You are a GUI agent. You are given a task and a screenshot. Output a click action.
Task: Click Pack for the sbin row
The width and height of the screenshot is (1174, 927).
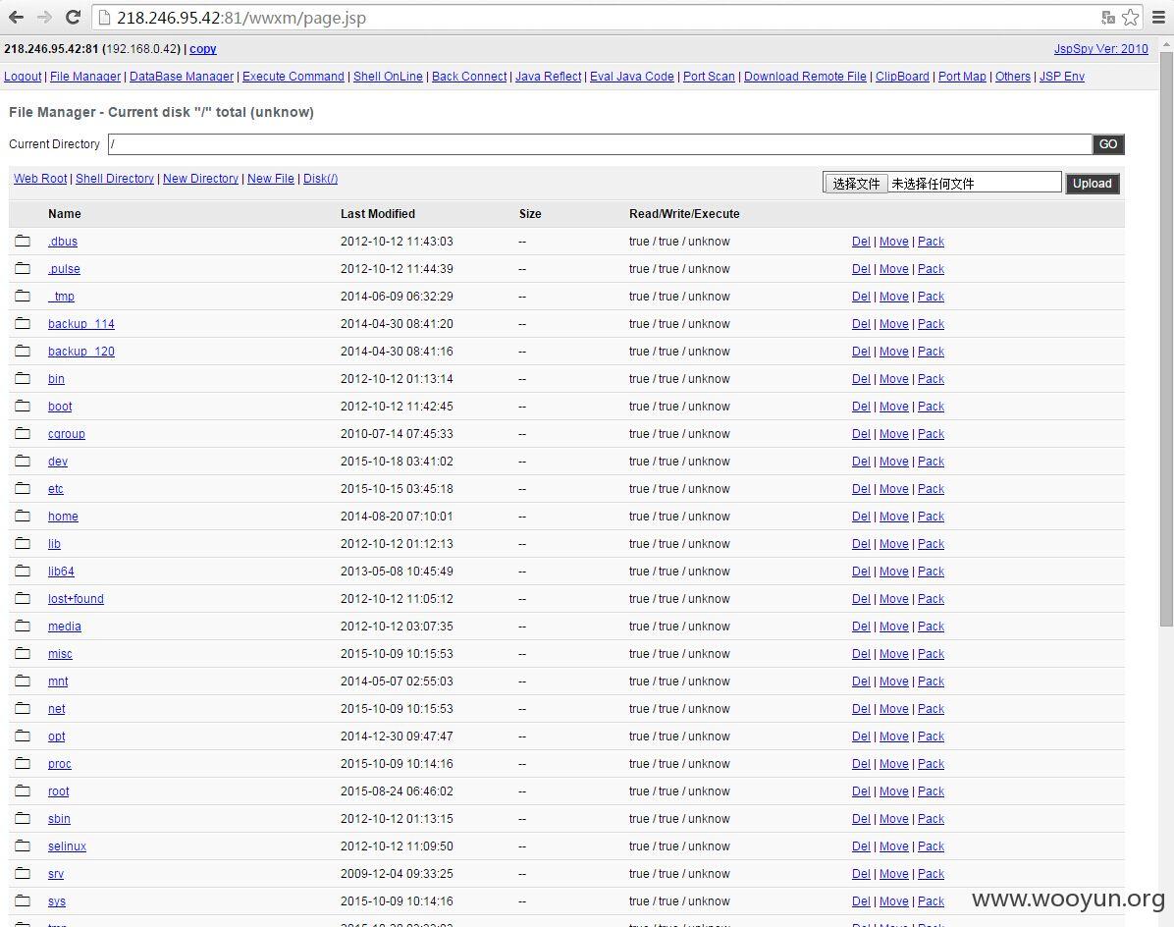pyautogui.click(x=931, y=818)
